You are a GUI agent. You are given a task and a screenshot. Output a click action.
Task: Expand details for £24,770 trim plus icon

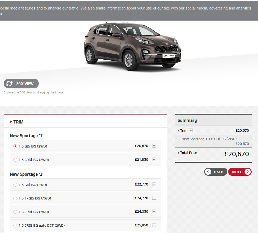pos(154,198)
